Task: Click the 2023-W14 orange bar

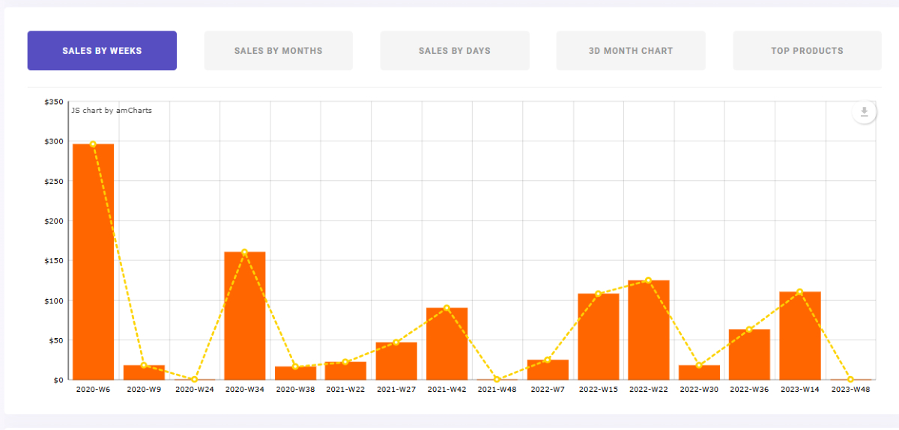Action: click(800, 336)
